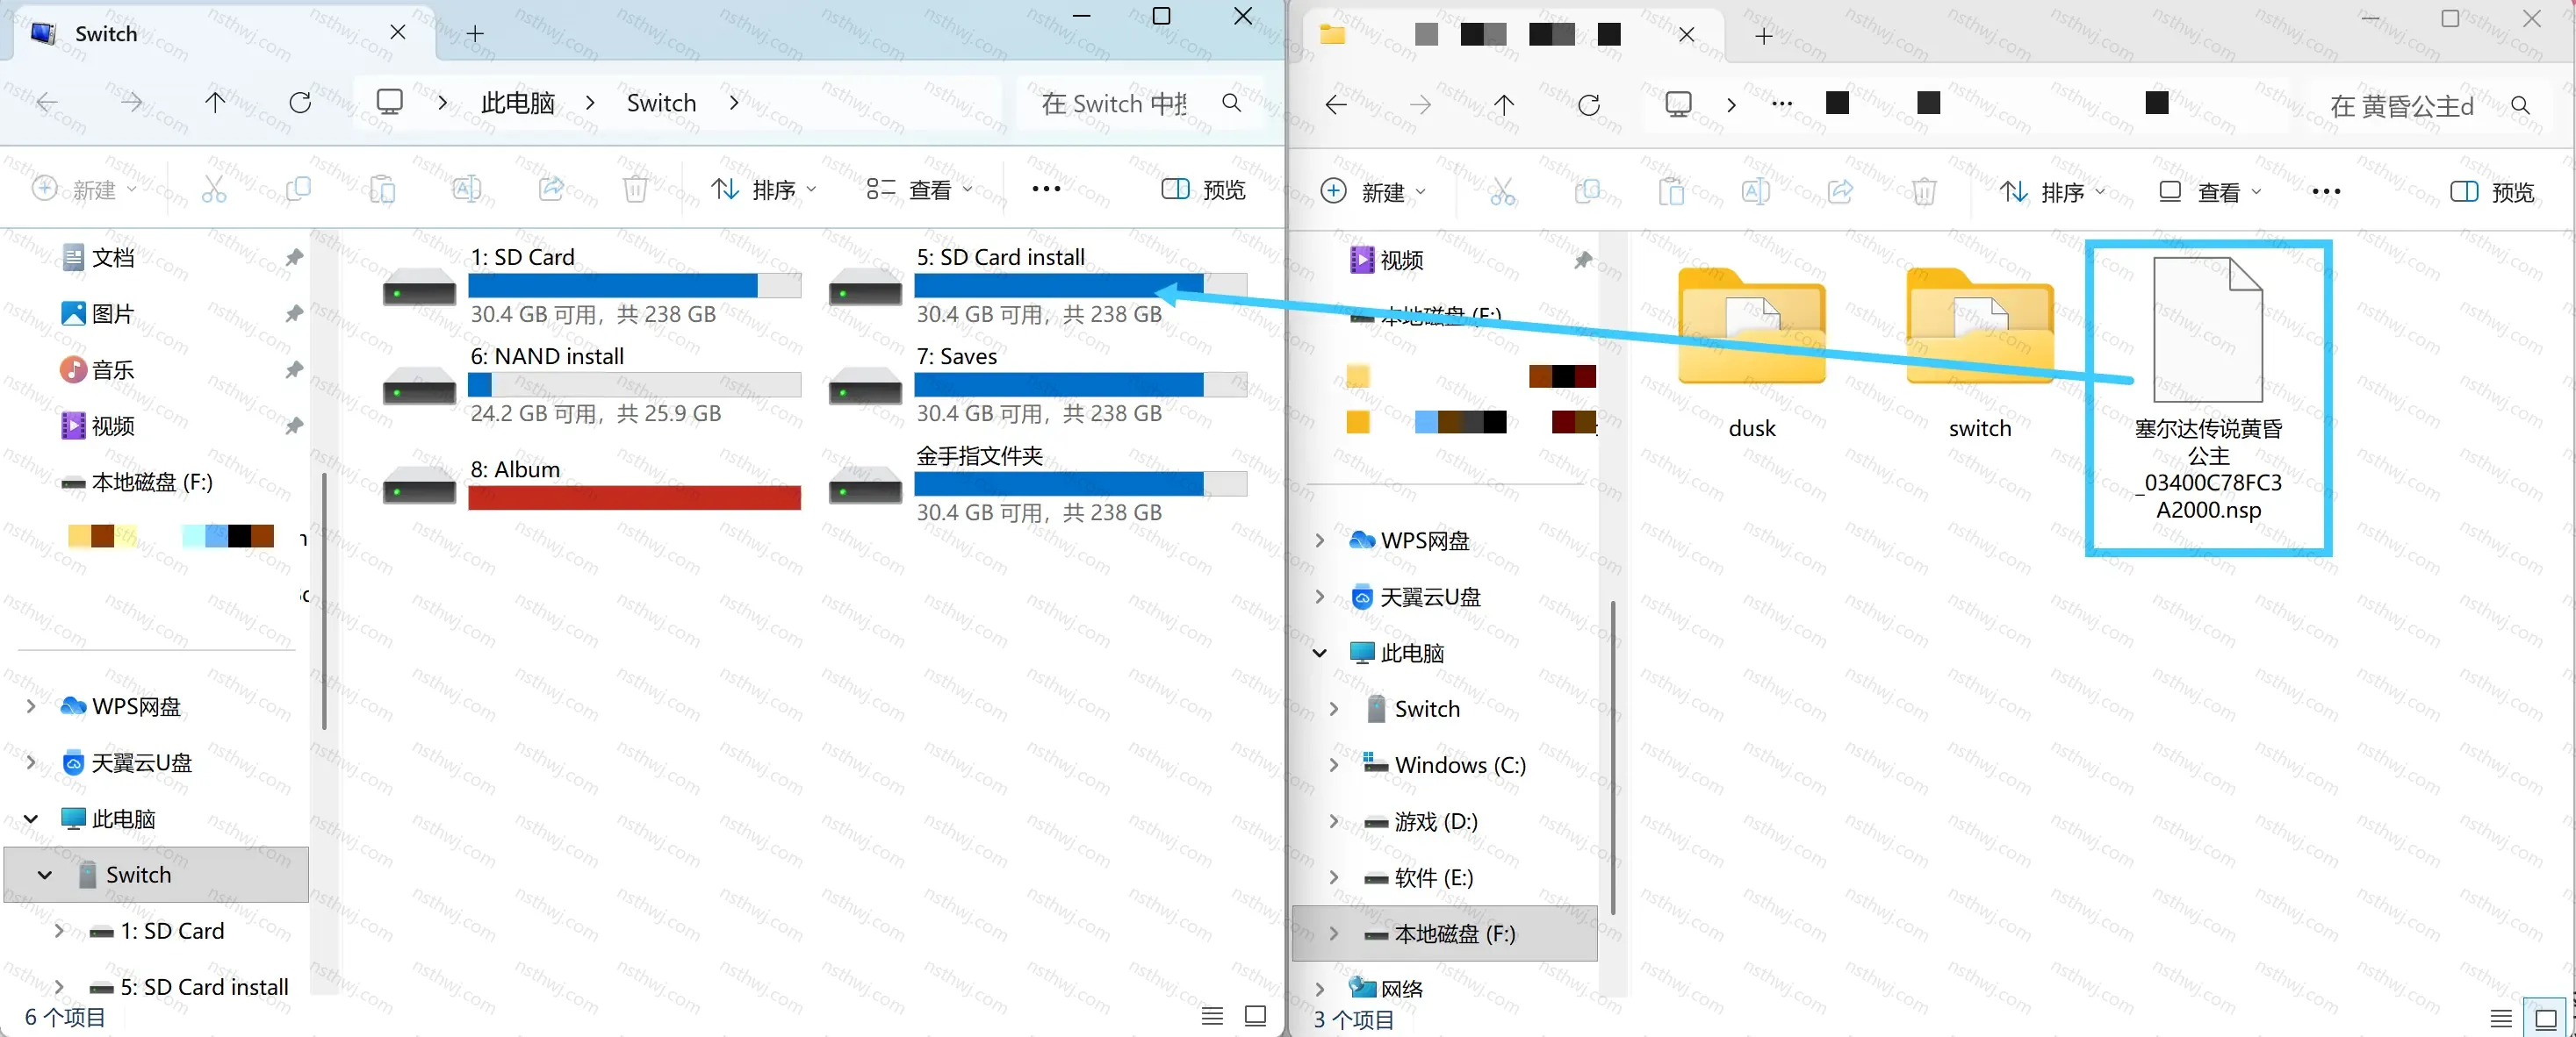Click Paste icon in Switch window toolbar
The width and height of the screenshot is (2576, 1037).
[382, 189]
